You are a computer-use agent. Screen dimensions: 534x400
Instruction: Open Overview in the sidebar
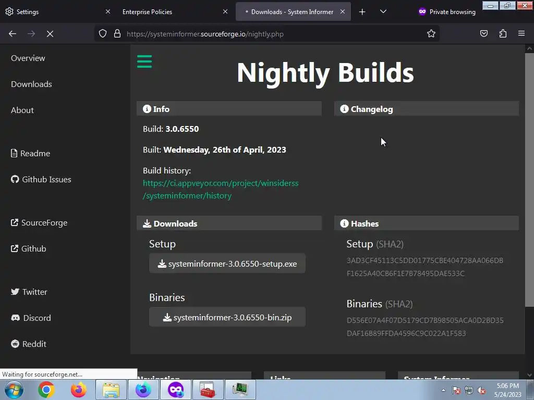point(28,58)
